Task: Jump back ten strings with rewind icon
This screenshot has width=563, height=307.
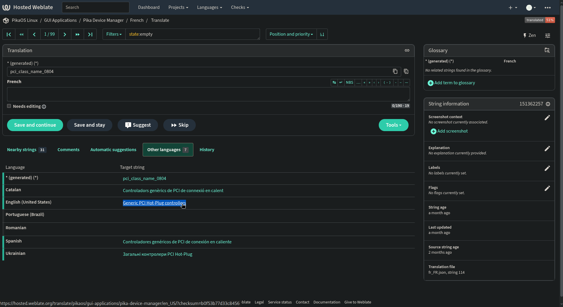Action: [x=22, y=34]
